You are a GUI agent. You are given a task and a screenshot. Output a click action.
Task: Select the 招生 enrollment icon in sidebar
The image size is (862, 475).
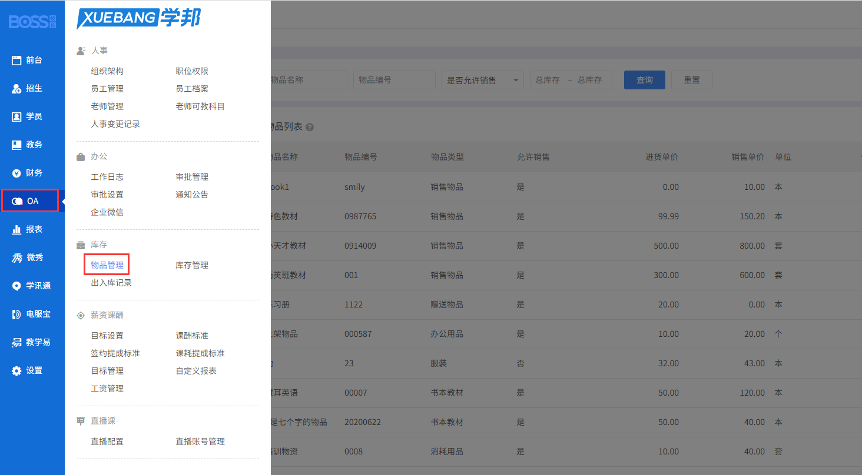[x=16, y=88]
